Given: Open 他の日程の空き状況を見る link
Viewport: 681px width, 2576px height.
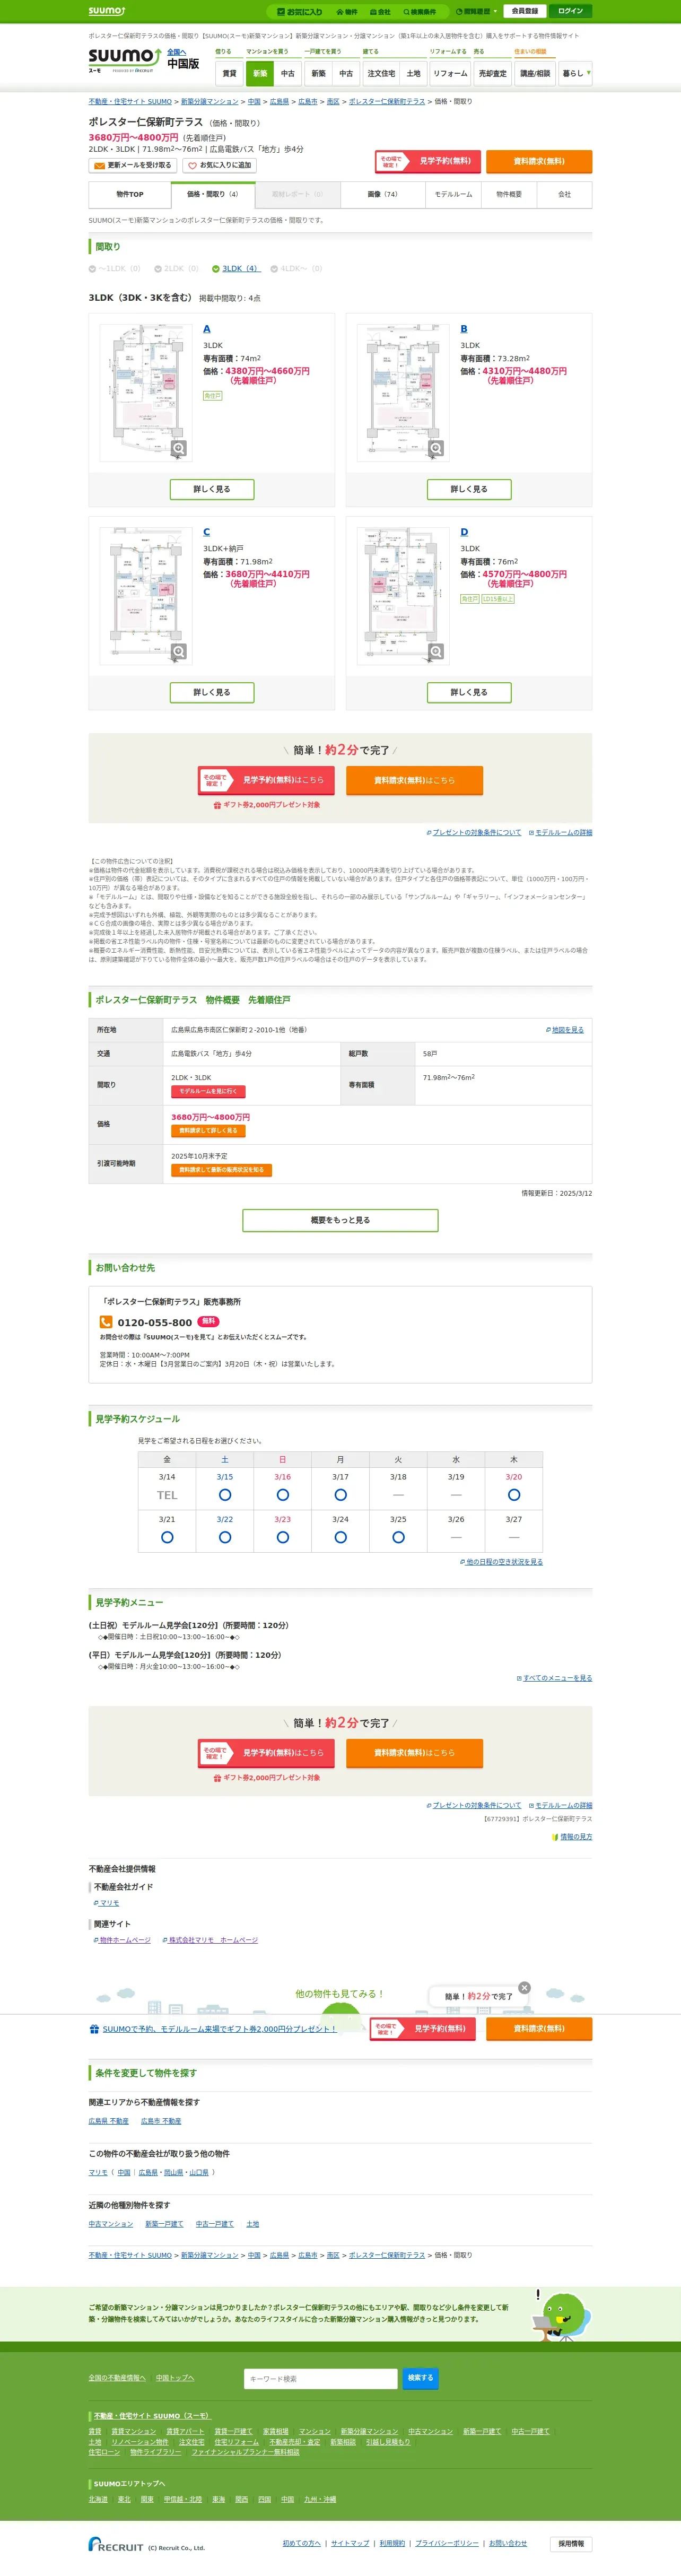Looking at the screenshot, I should pos(502,1561).
